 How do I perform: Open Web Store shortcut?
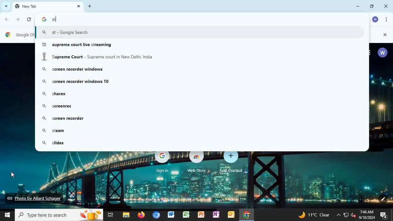[196, 161]
